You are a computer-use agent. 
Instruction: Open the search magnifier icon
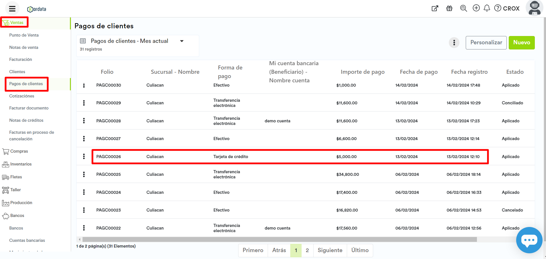(463, 8)
